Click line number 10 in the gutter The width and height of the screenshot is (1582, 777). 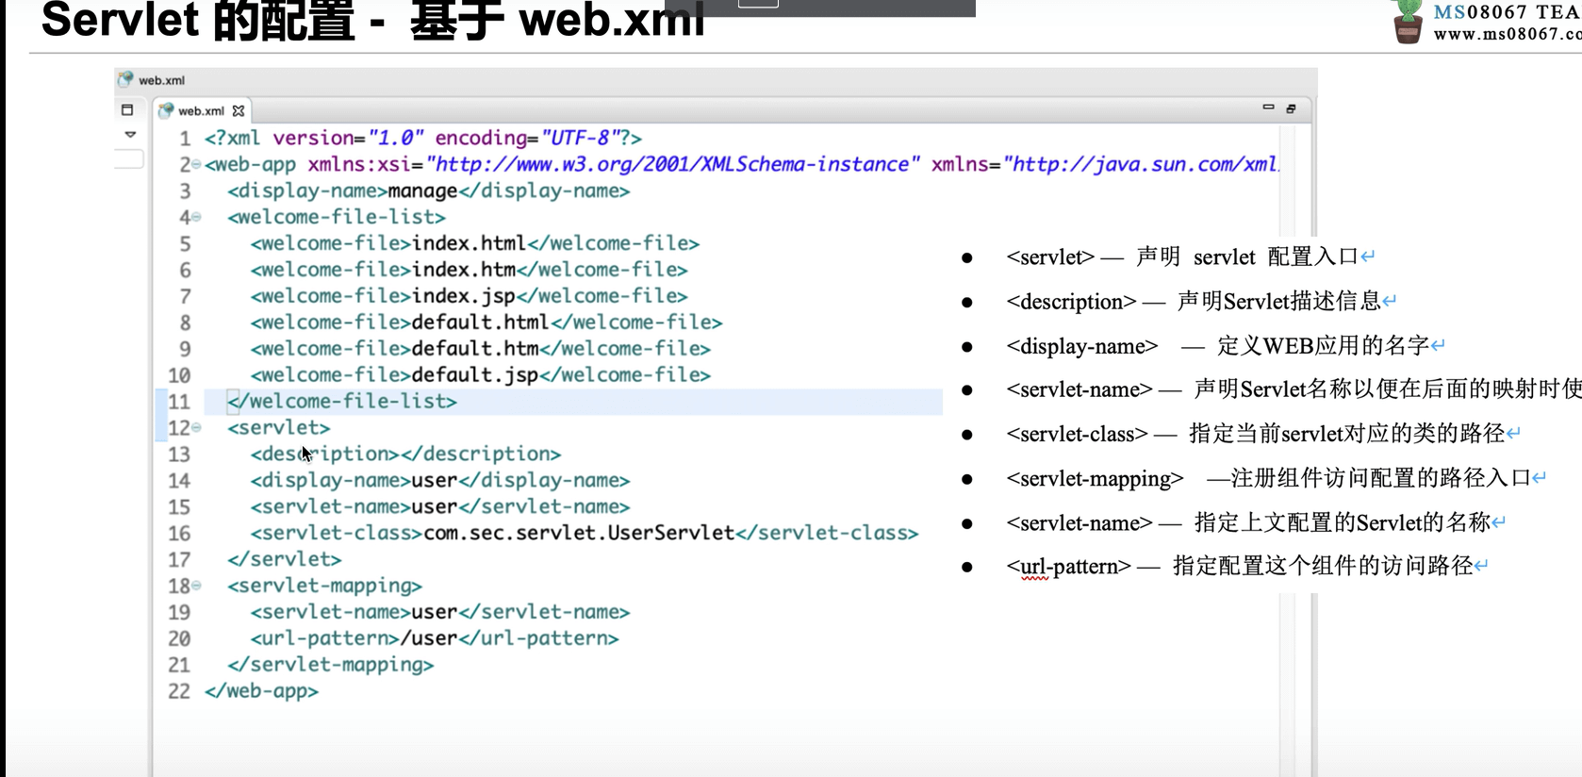[179, 375]
